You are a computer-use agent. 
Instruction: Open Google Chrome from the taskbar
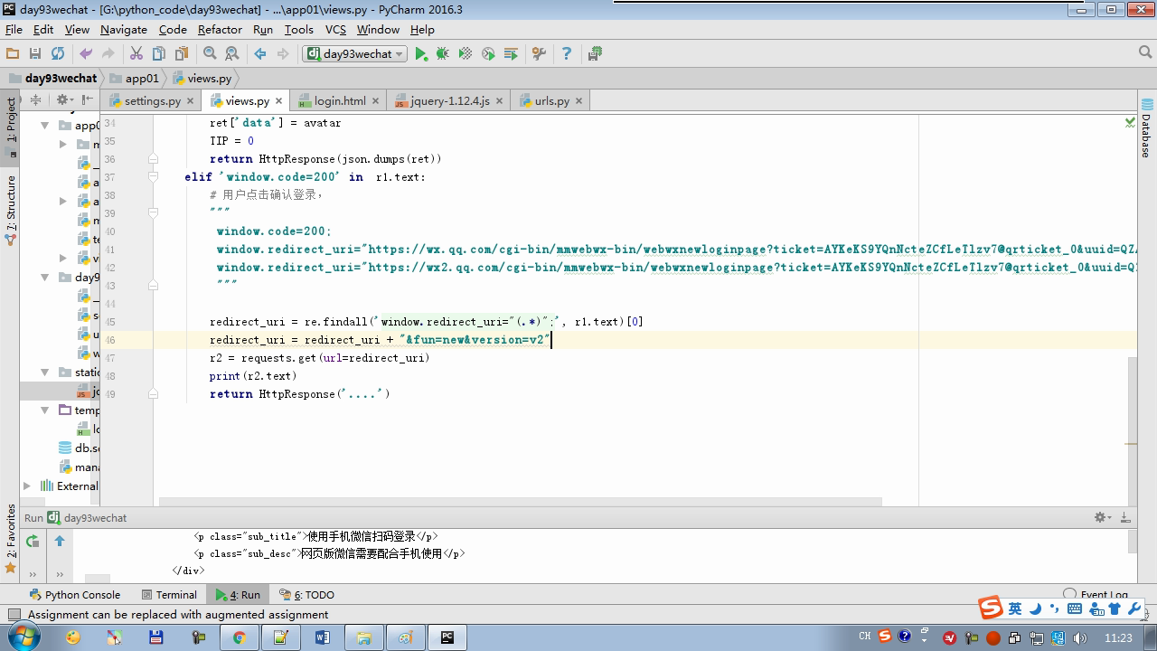[240, 637]
